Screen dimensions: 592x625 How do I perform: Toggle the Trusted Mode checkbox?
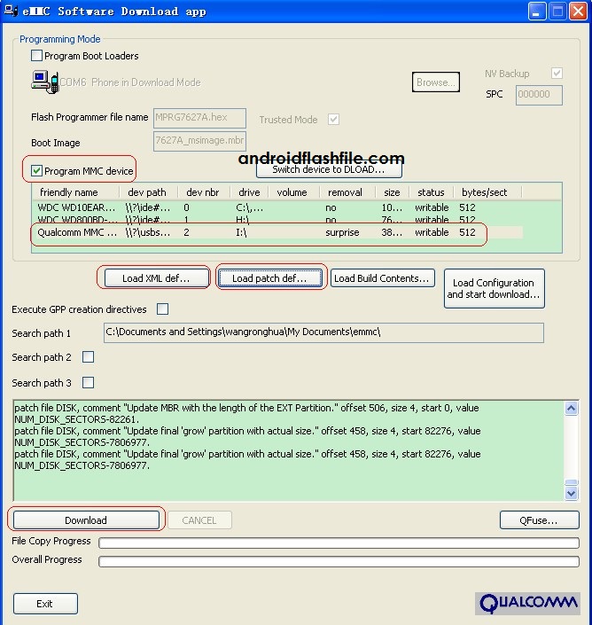coord(333,119)
